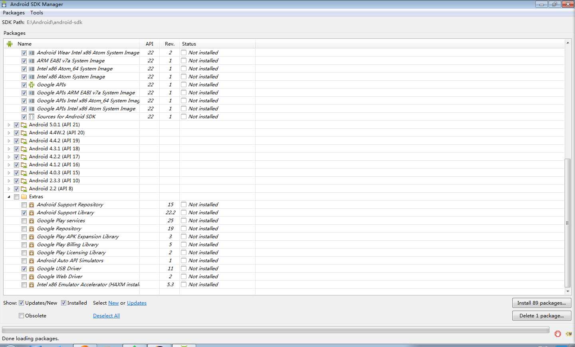Click Delete 1 package button
Viewport: 575px width, 347px height.
pyautogui.click(x=541, y=316)
